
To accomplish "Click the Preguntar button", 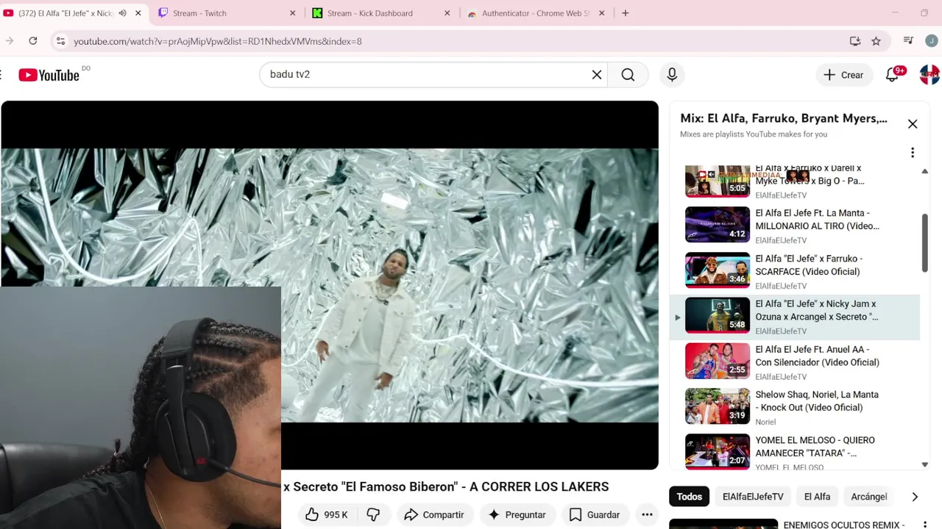I will tap(517, 515).
